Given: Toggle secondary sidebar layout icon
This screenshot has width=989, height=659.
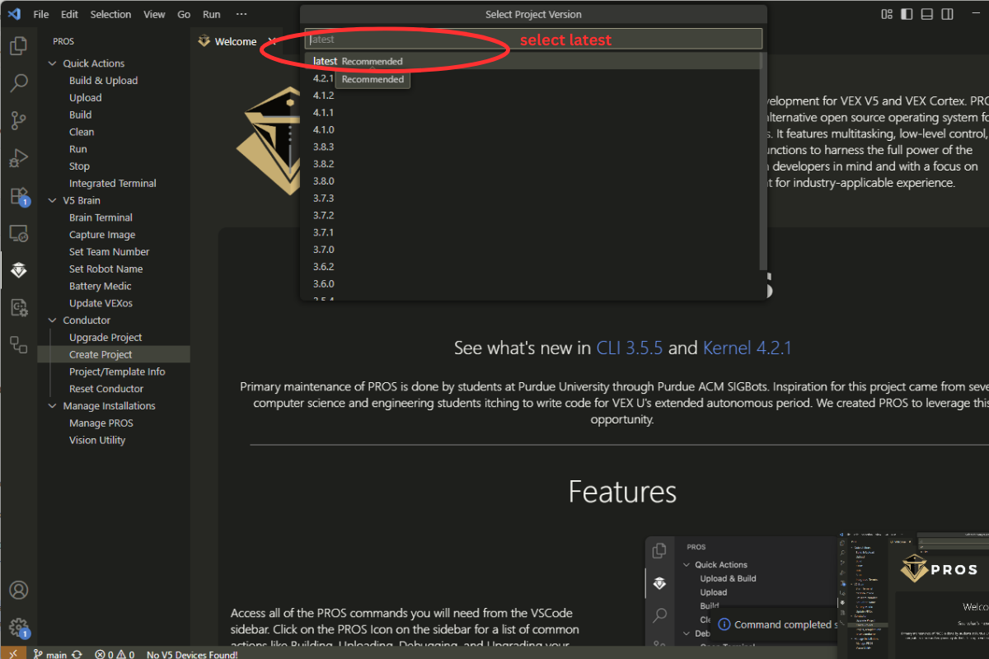Looking at the screenshot, I should point(948,14).
